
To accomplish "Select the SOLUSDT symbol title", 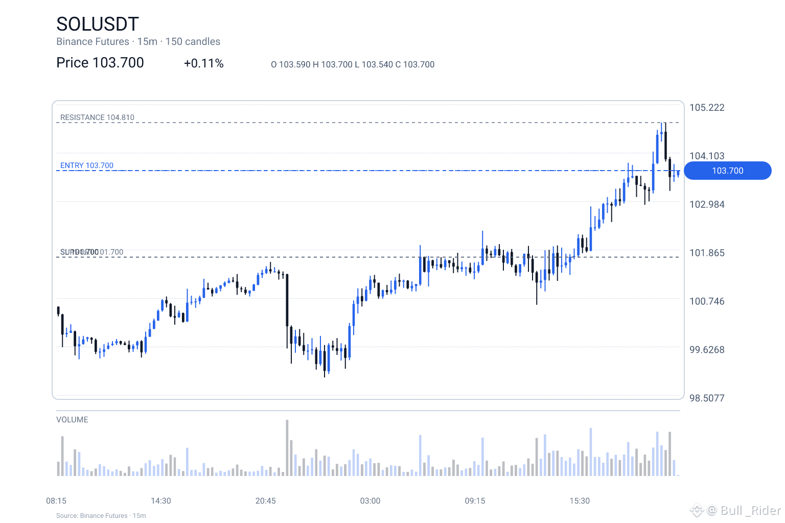I will (x=98, y=24).
